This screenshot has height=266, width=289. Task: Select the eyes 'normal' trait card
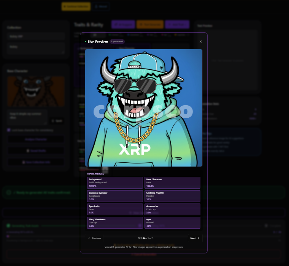coord(172,223)
